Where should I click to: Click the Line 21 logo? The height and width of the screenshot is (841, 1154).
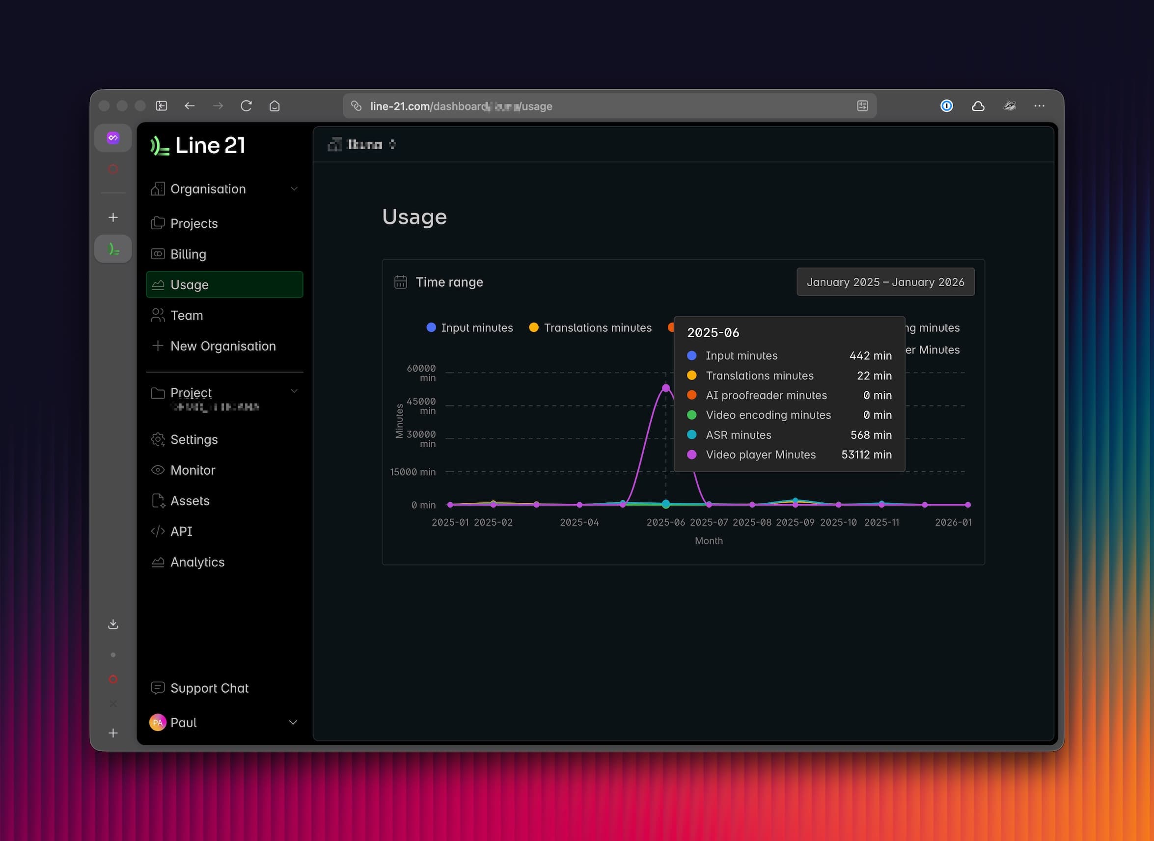tap(198, 146)
